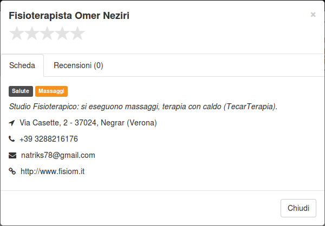
Task: Rate with the fourth star
Action: click(62, 34)
